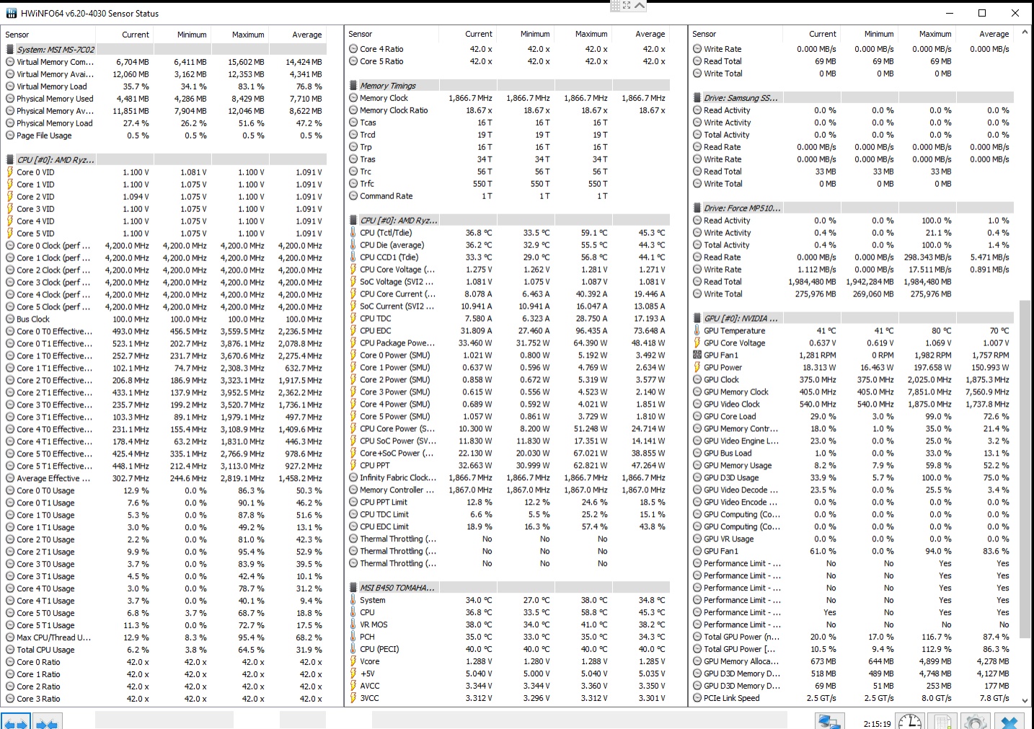1034x729 pixels.
Task: Click the drive icon of Drive: Samsung SS...
Action: tap(697, 98)
